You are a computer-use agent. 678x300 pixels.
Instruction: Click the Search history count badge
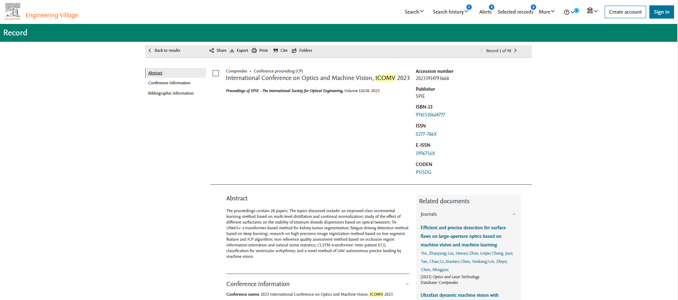click(469, 7)
